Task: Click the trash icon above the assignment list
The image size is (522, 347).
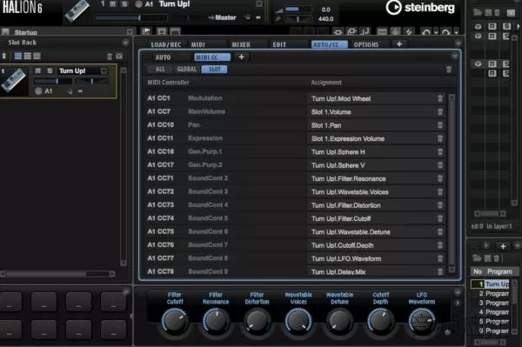Action: [449, 70]
